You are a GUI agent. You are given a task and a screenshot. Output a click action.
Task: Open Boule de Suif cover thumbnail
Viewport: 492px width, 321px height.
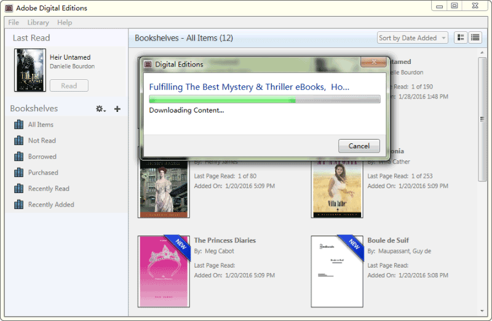point(336,271)
